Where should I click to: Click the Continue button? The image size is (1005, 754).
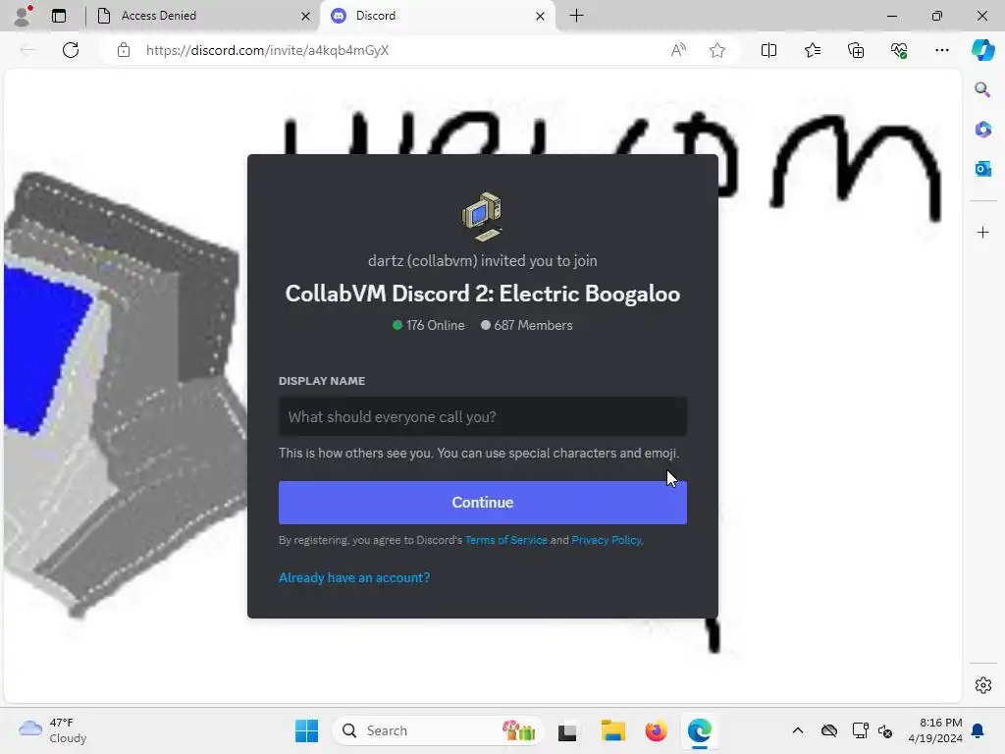[x=483, y=503]
